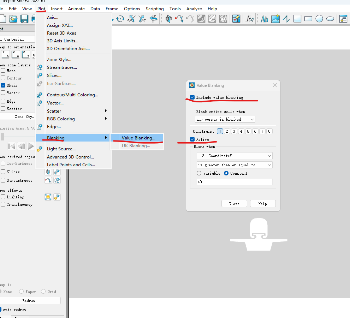Click the Save layout disk icon

click(x=24, y=19)
